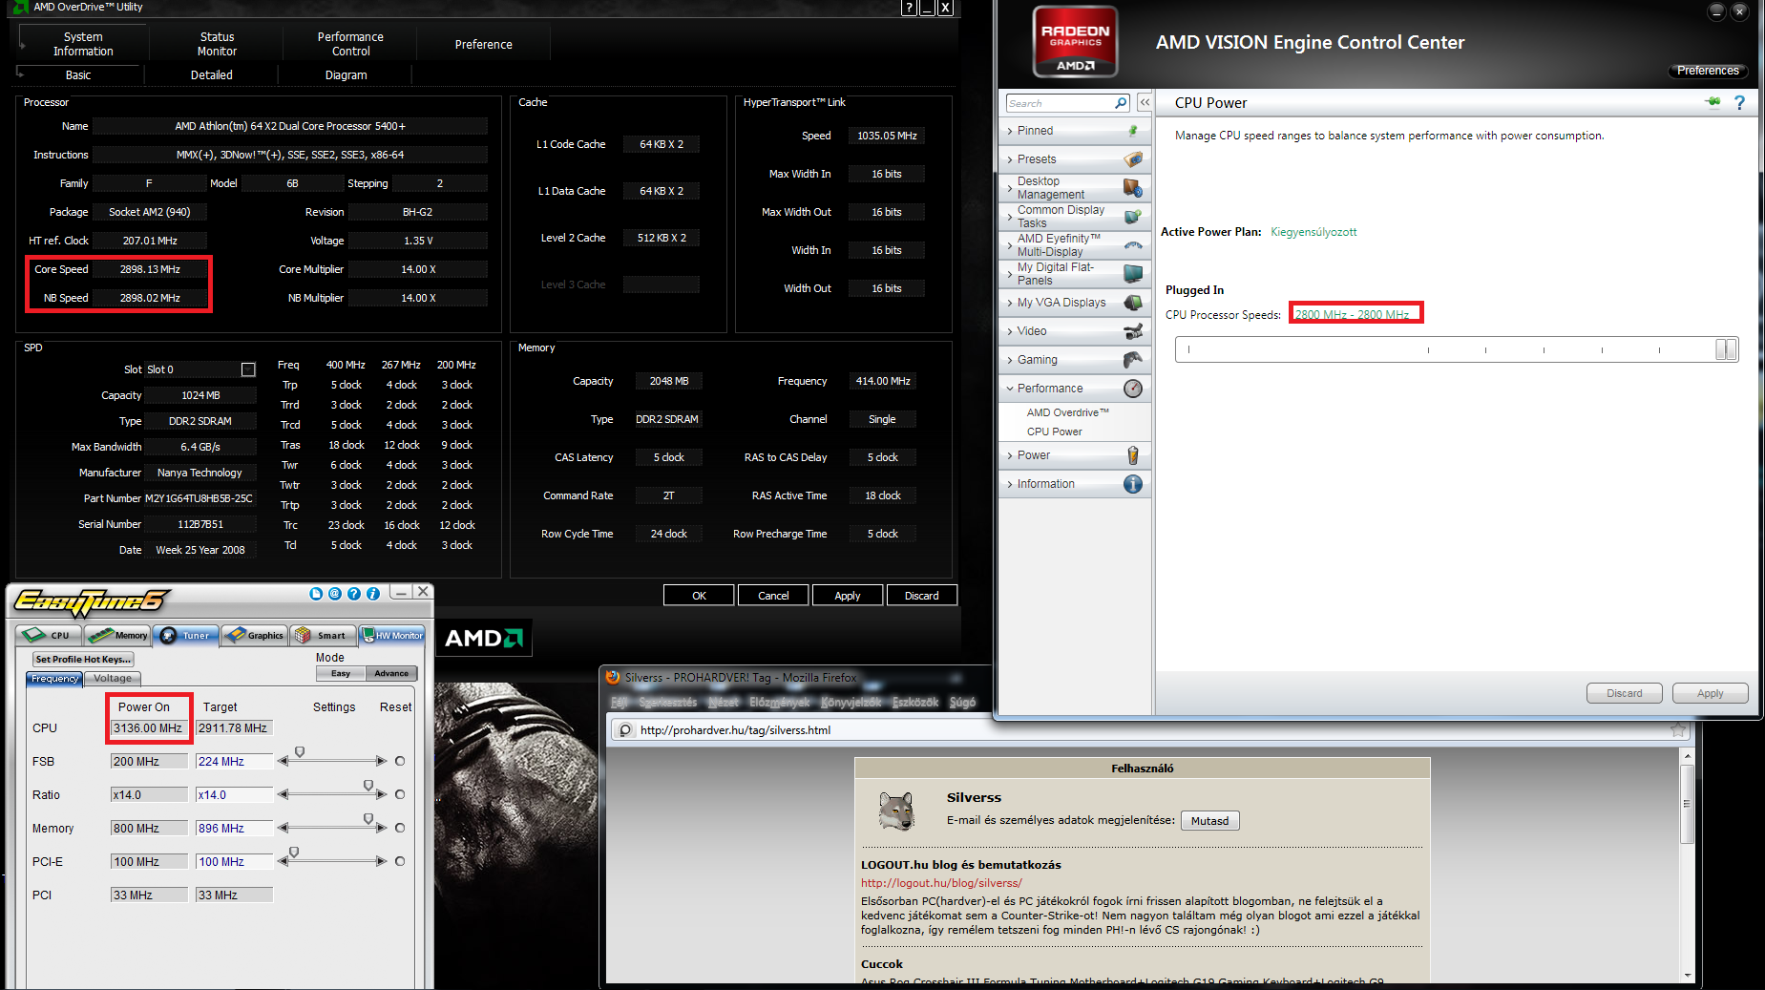The width and height of the screenshot is (1765, 990).
Task: Click the AMD OverDrive title bar help button
Action: click(910, 8)
